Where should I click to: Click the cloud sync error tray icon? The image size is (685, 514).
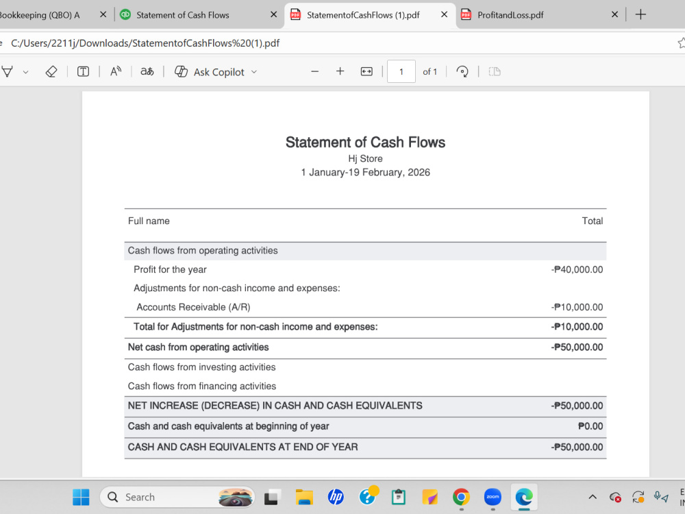(x=615, y=497)
